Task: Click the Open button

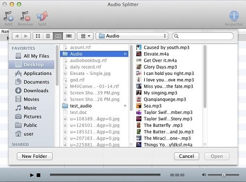Action: click(x=216, y=156)
